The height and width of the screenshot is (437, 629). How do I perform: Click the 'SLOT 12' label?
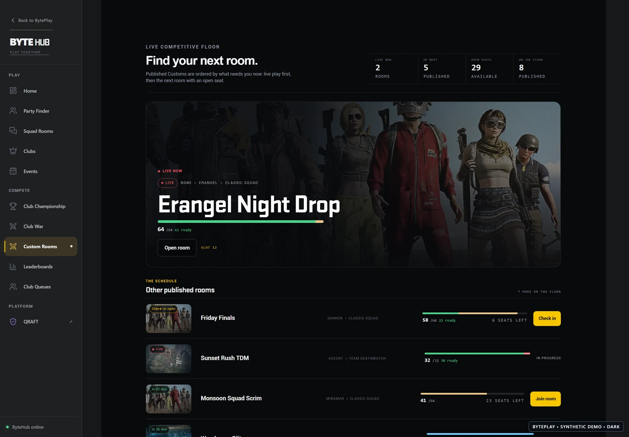click(x=209, y=248)
